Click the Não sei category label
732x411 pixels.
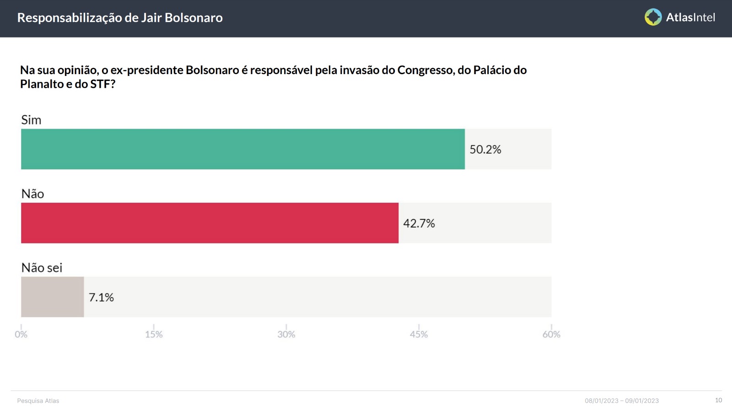pyautogui.click(x=42, y=268)
